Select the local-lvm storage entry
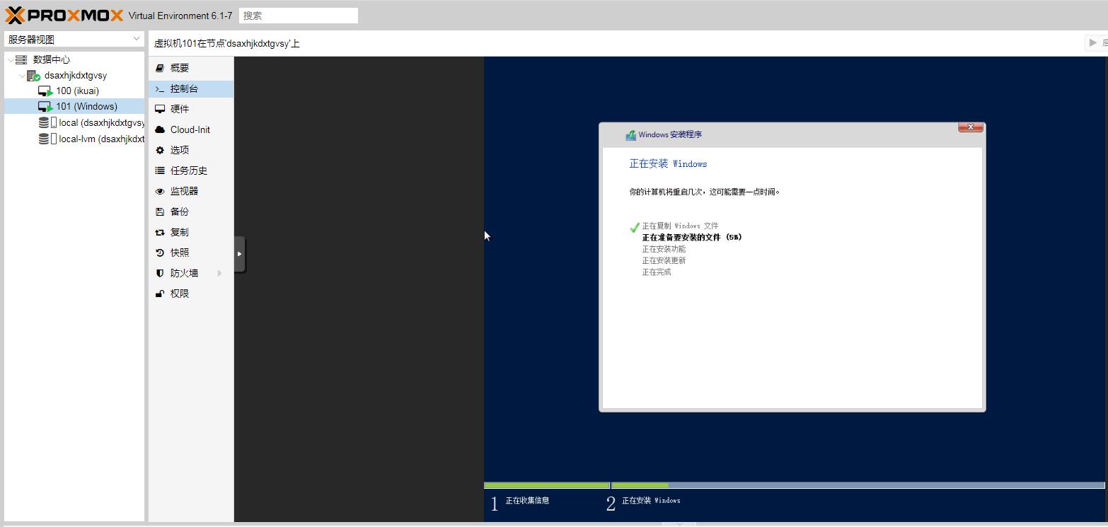1108x527 pixels. point(102,139)
